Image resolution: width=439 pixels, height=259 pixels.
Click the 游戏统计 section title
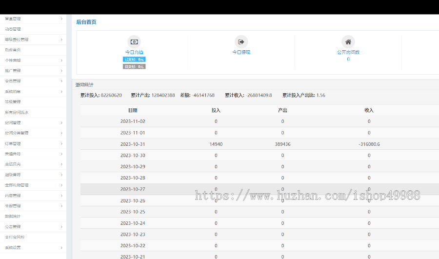point(84,85)
